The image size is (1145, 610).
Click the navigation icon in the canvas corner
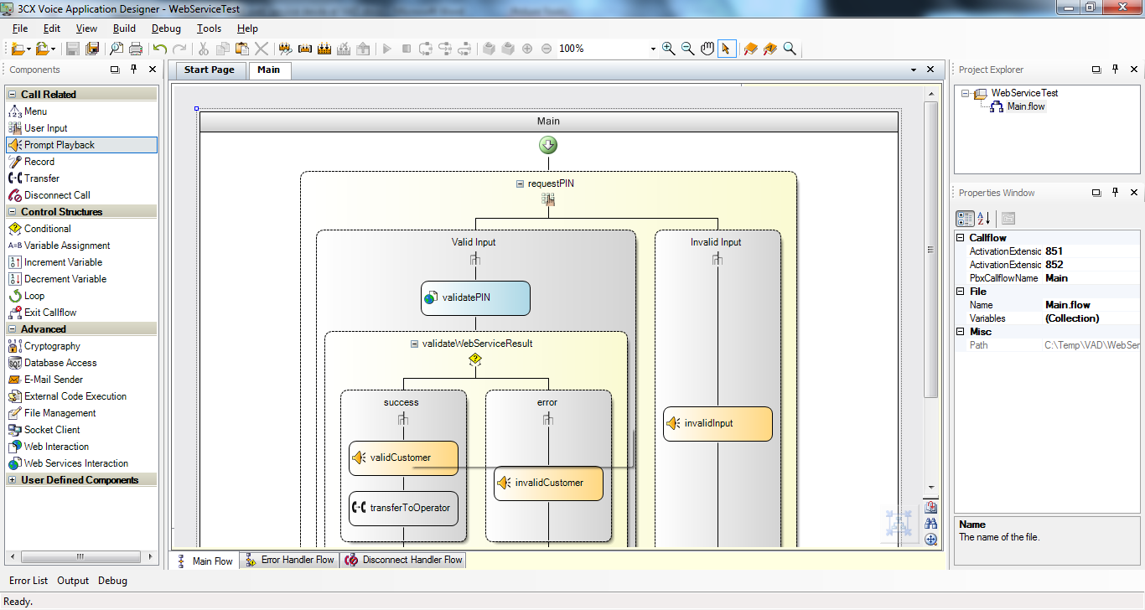click(x=899, y=524)
